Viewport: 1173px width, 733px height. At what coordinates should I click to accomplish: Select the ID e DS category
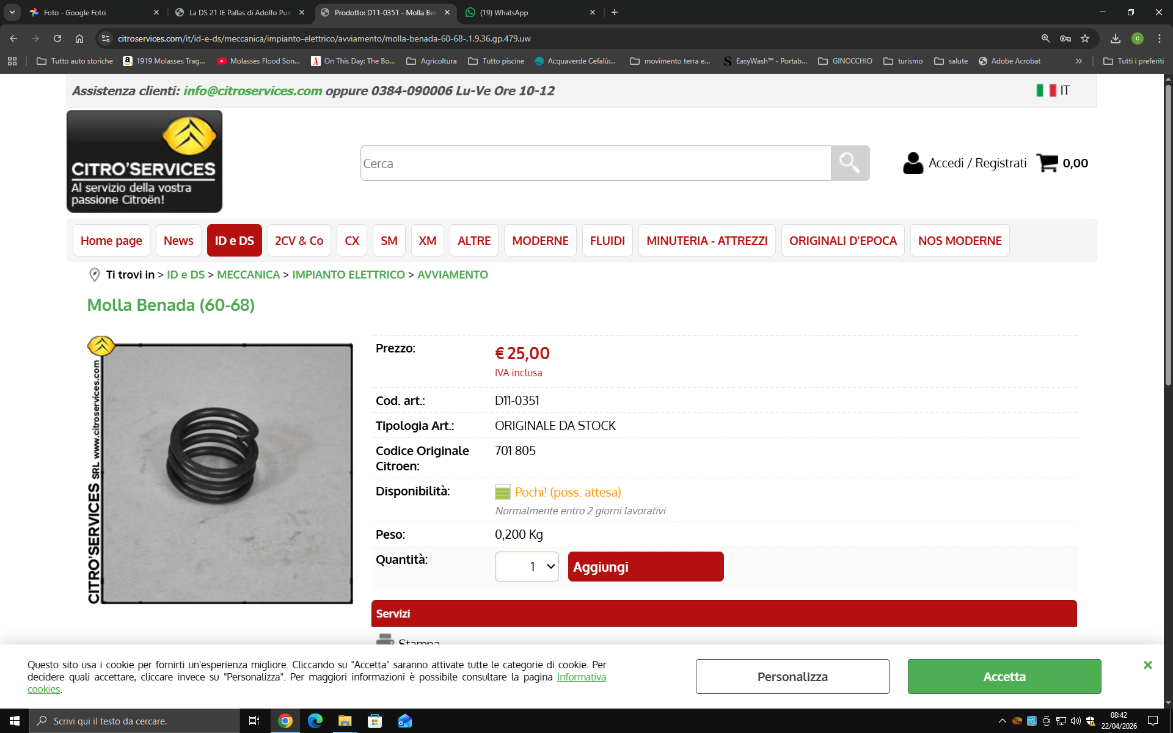(x=235, y=241)
